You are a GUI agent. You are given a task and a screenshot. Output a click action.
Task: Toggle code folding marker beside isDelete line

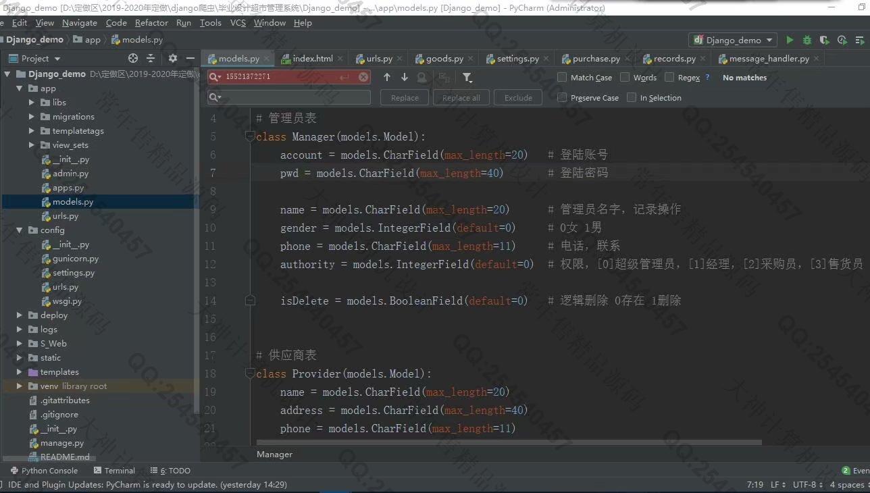(250, 301)
